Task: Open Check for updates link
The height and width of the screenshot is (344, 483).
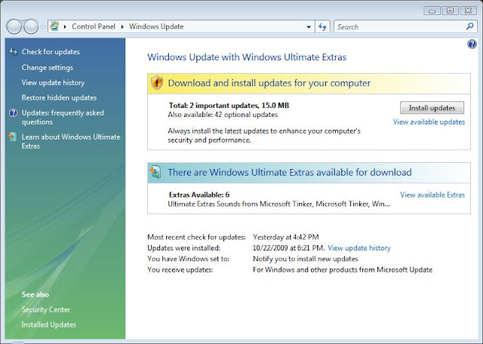Action: (x=51, y=52)
